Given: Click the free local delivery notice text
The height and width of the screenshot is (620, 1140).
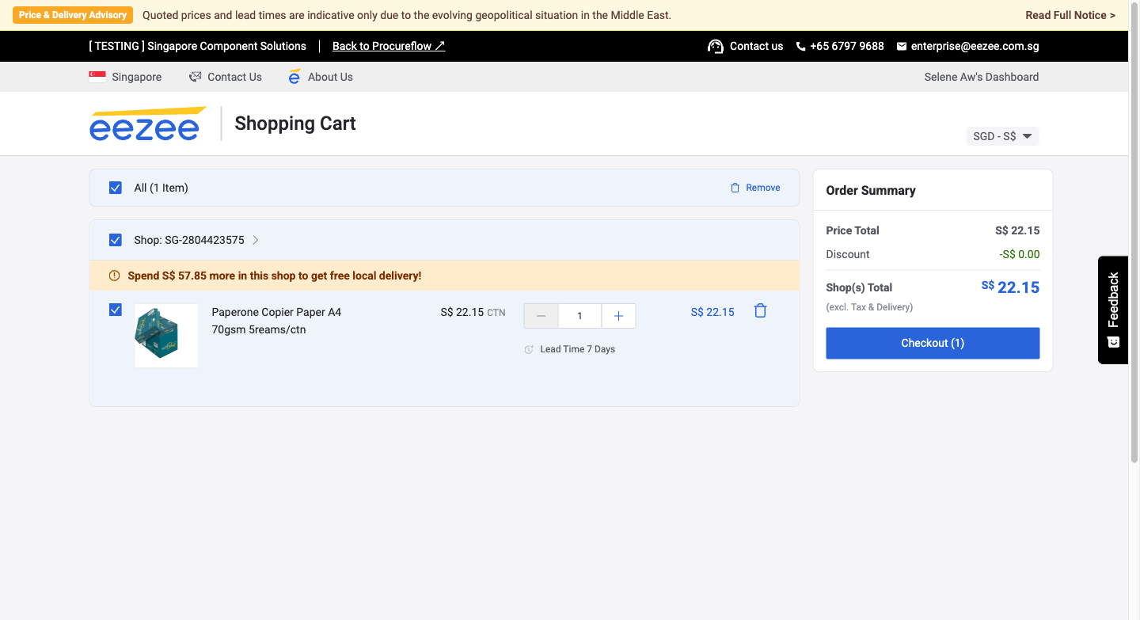Looking at the screenshot, I should click(x=275, y=276).
